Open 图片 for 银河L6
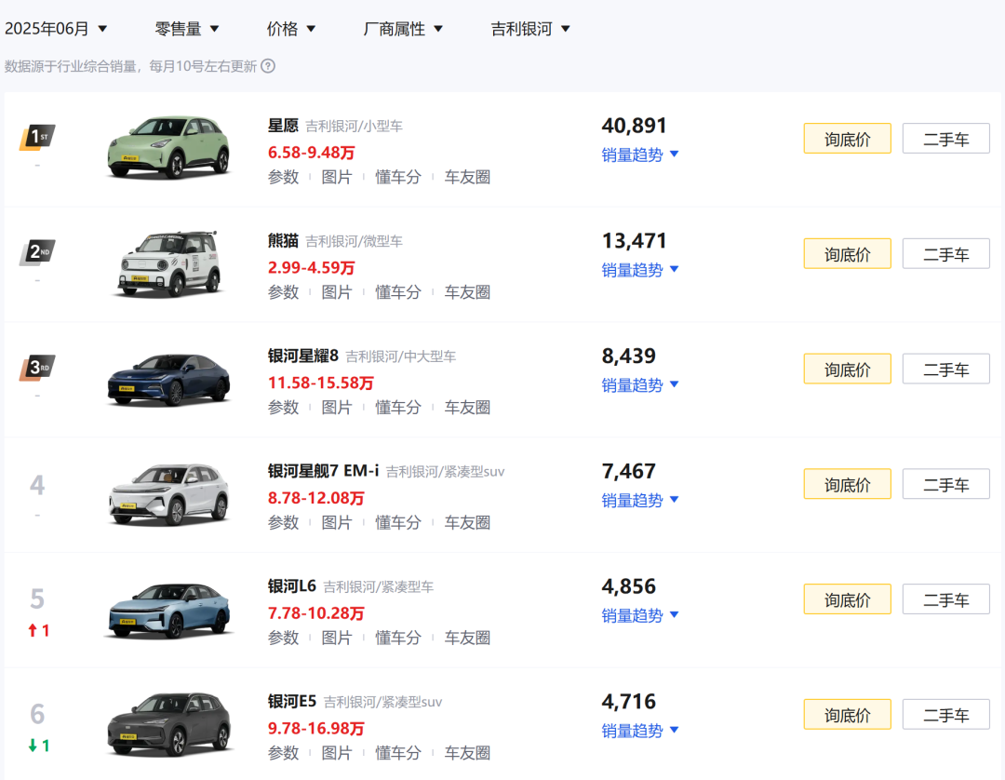Image resolution: width=1005 pixels, height=780 pixels. tap(337, 638)
